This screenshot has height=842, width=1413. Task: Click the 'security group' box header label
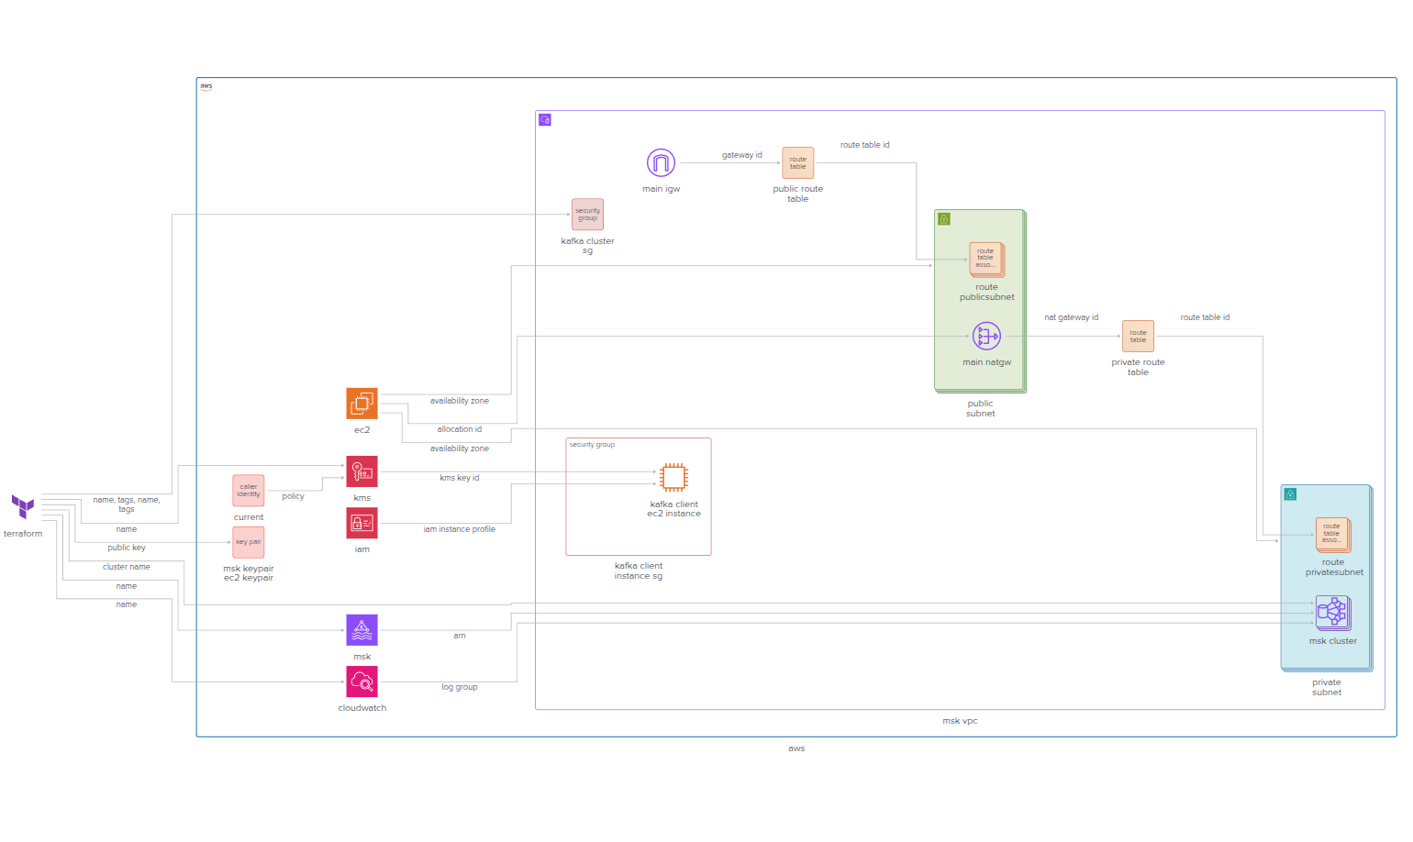592,445
